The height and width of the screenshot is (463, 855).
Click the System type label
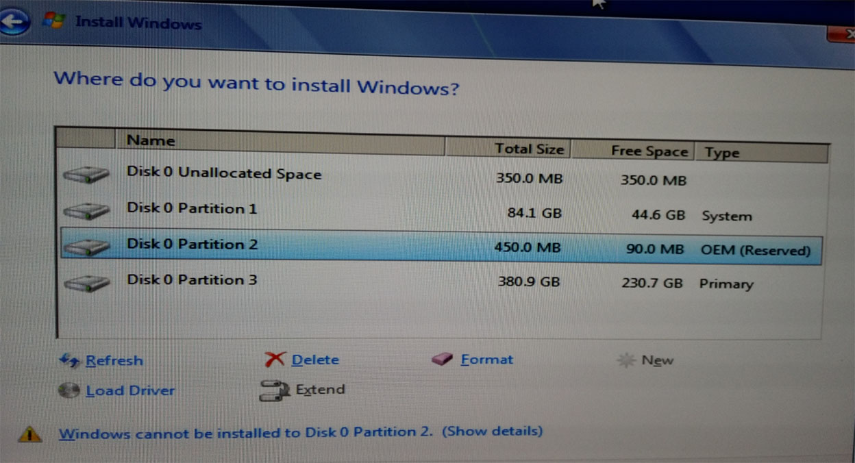726,216
